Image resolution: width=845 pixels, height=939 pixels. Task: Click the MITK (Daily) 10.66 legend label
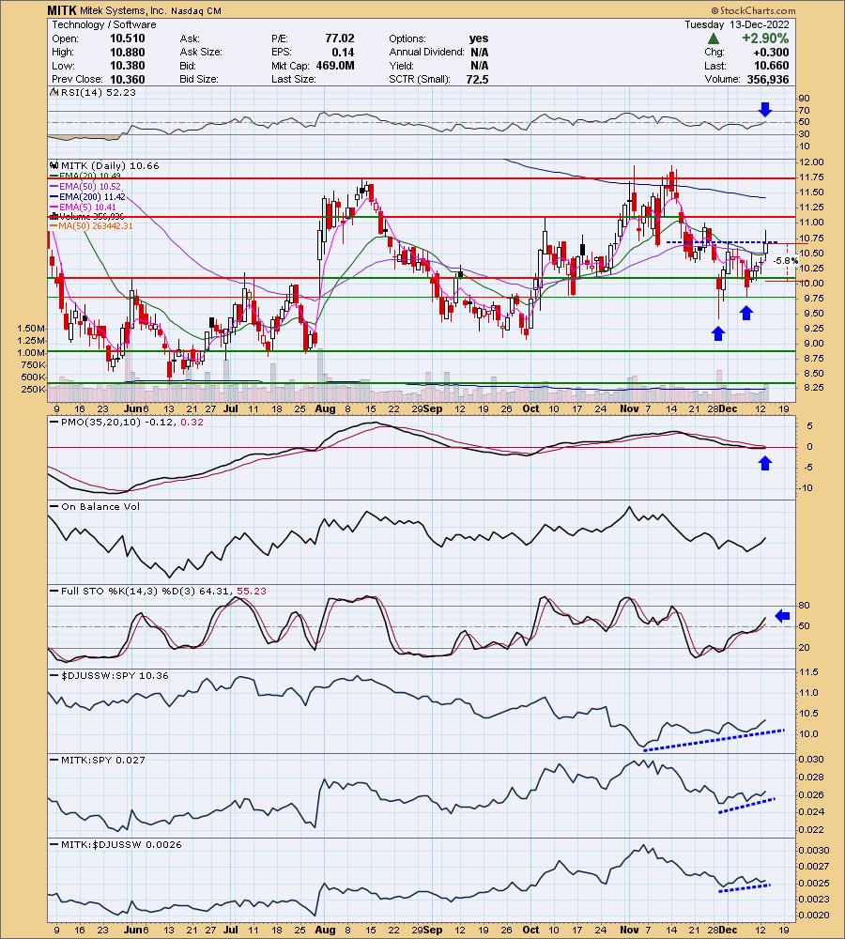tap(110, 166)
